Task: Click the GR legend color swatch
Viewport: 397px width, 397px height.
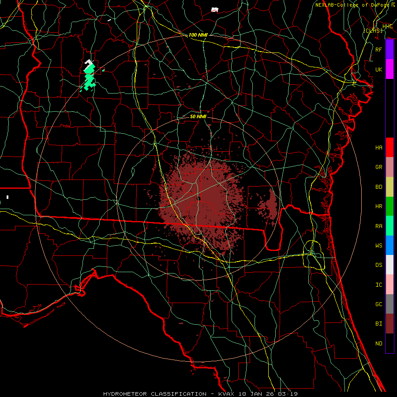Action: pos(390,167)
